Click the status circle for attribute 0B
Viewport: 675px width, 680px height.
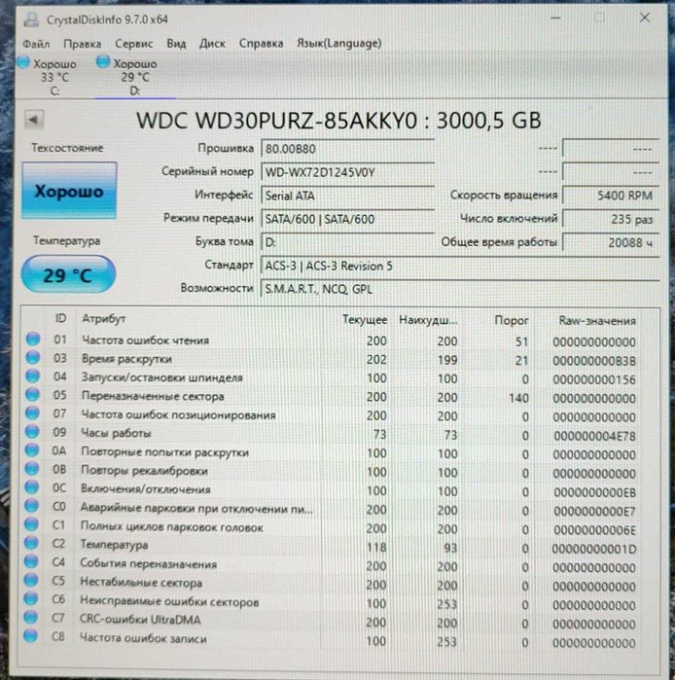(x=32, y=469)
